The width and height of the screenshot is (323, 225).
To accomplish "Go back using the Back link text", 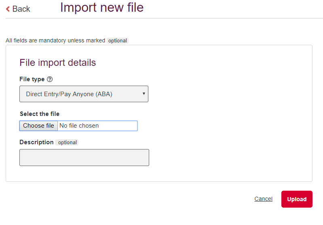I will point(21,9).
